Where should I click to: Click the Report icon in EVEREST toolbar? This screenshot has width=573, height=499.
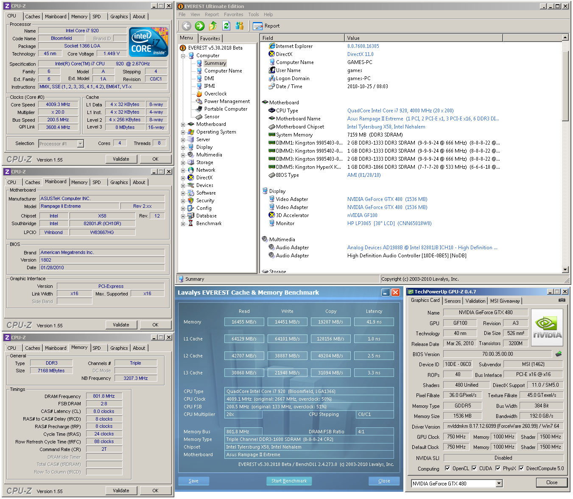(257, 26)
